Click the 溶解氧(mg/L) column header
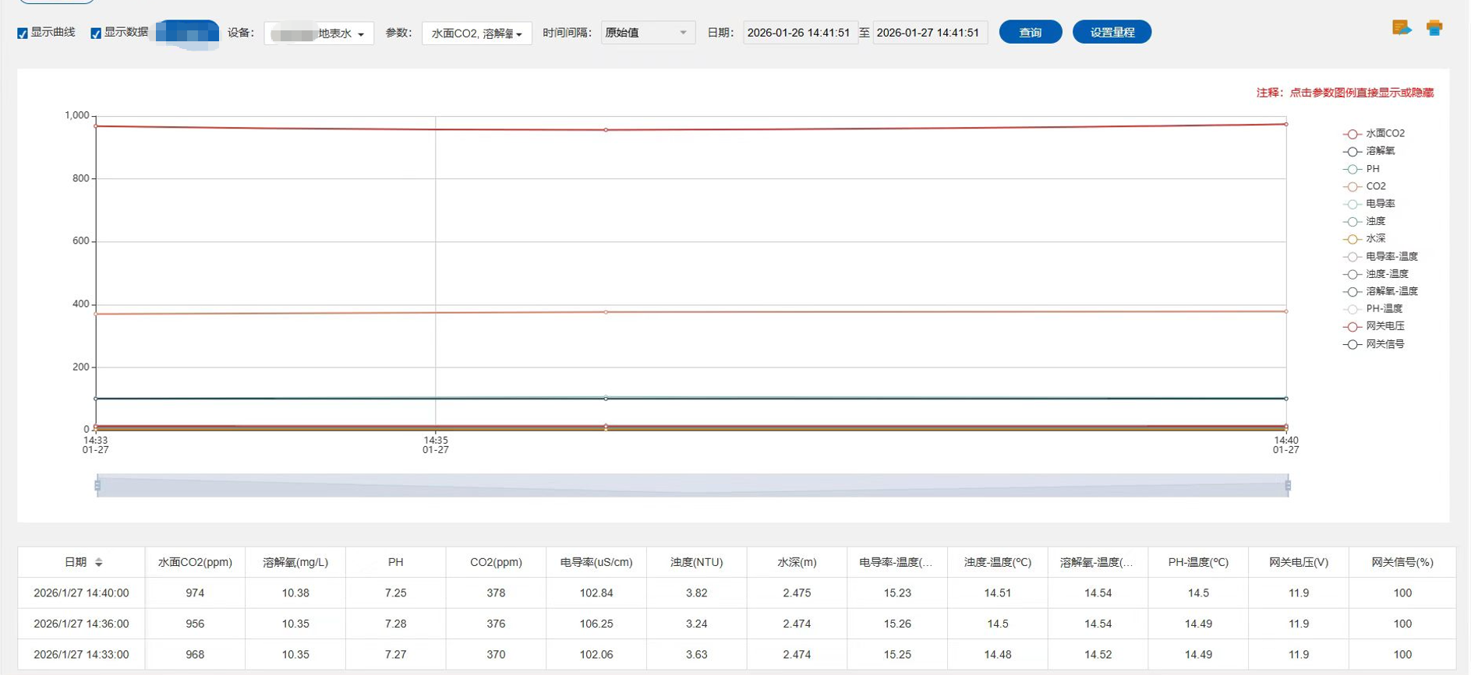Viewport: 1471px width, 675px height. click(x=295, y=562)
